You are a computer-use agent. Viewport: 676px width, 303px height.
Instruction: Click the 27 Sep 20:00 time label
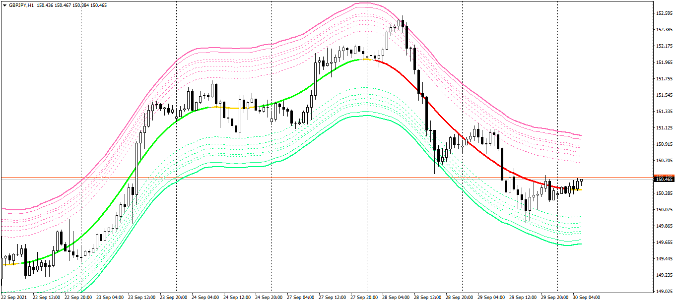364,298
